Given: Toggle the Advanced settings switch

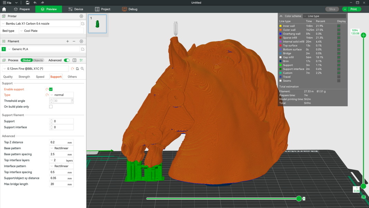Looking at the screenshot, I should click(x=67, y=60).
